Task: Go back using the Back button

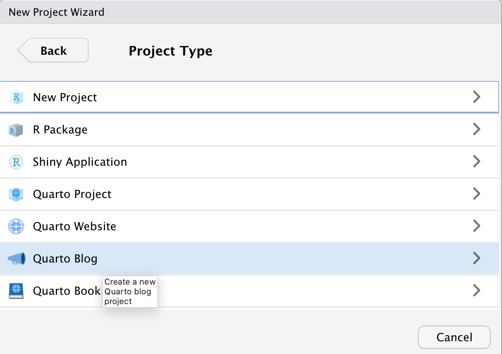Action: [x=53, y=50]
